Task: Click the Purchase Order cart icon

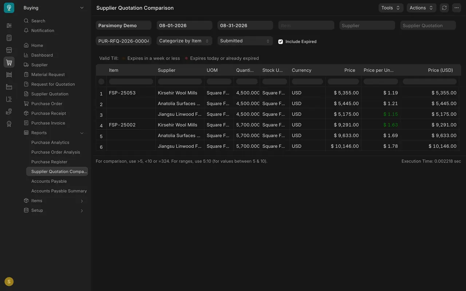Action: [26, 104]
